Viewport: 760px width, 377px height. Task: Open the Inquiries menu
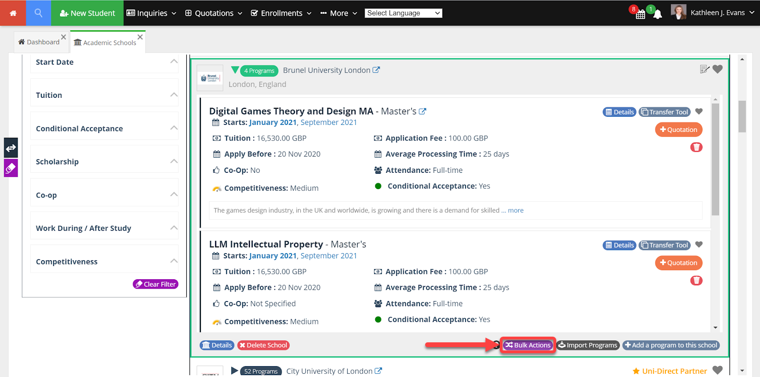click(152, 13)
